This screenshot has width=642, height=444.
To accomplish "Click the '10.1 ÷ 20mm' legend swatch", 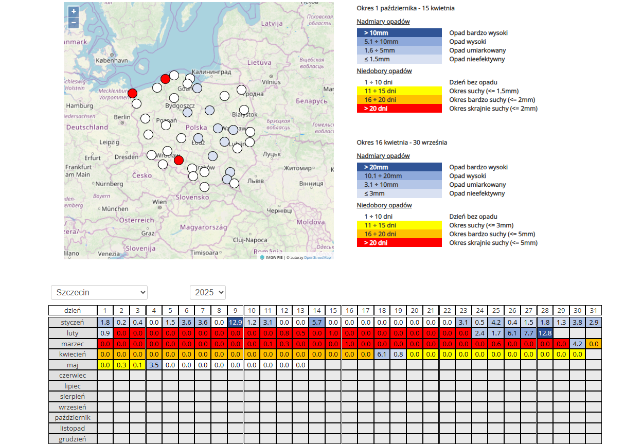I will [x=399, y=176].
